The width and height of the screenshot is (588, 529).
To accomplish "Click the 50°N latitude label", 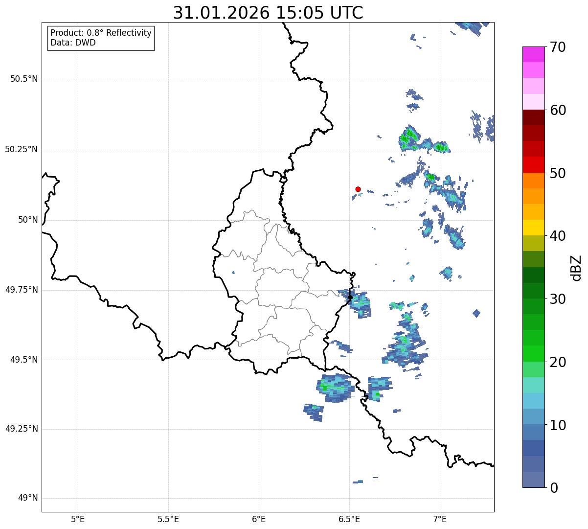I will coord(28,220).
